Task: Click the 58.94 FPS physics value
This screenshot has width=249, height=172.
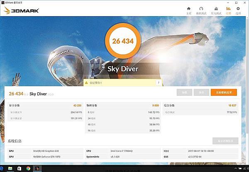Action: click(154, 125)
